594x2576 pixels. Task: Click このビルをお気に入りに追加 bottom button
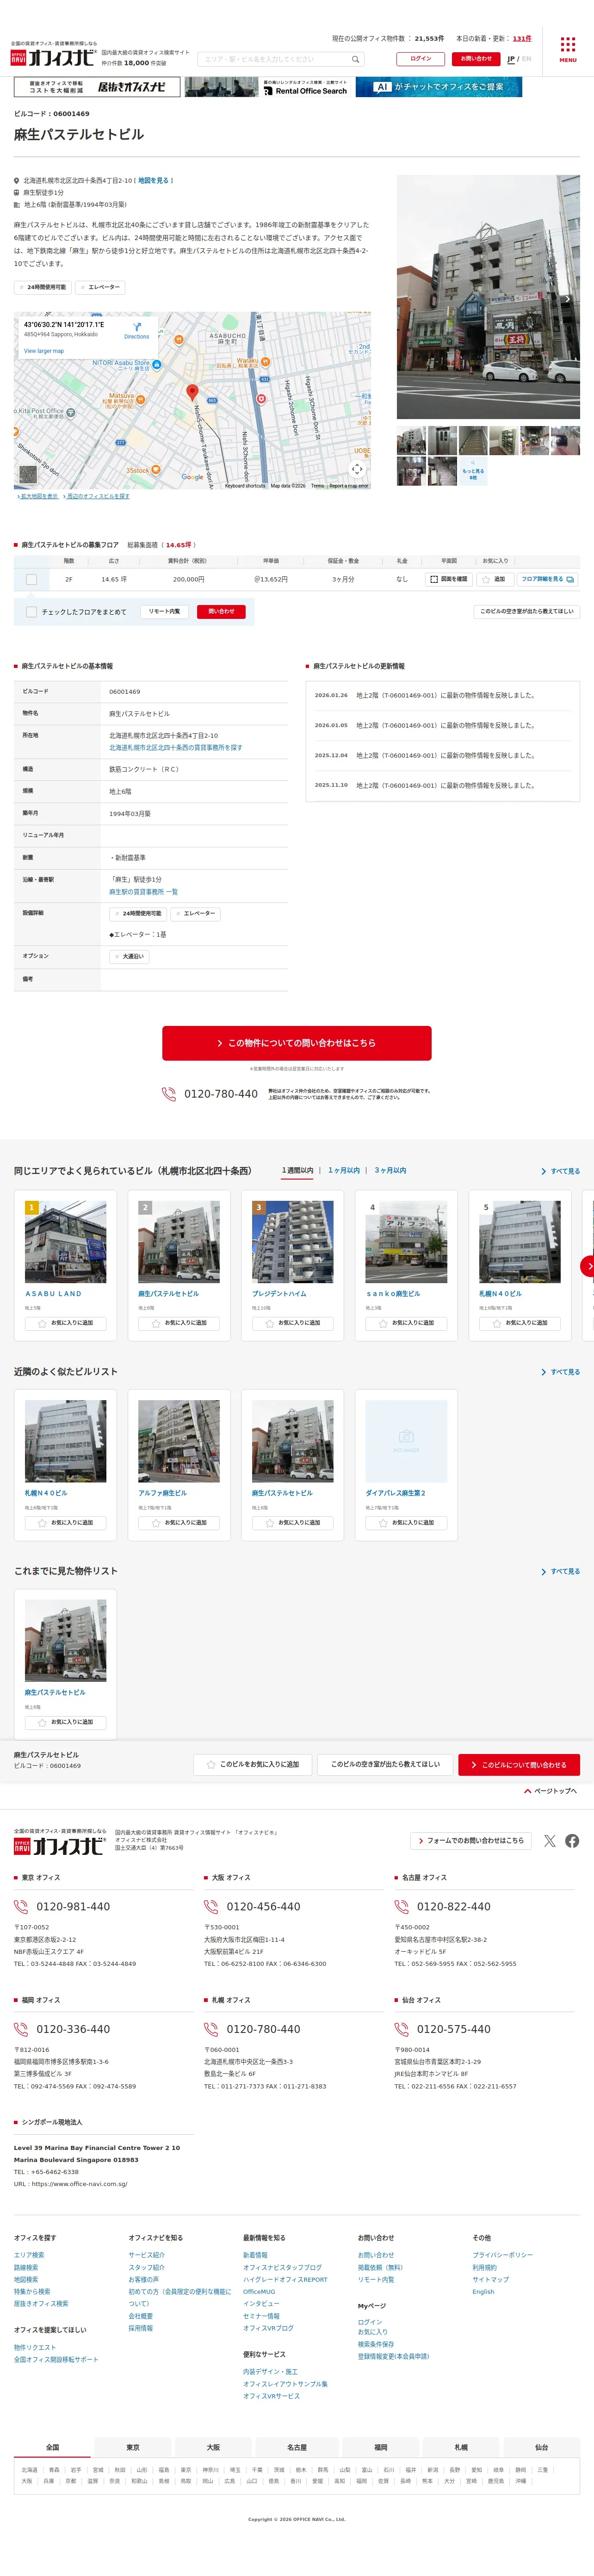pos(252,1764)
